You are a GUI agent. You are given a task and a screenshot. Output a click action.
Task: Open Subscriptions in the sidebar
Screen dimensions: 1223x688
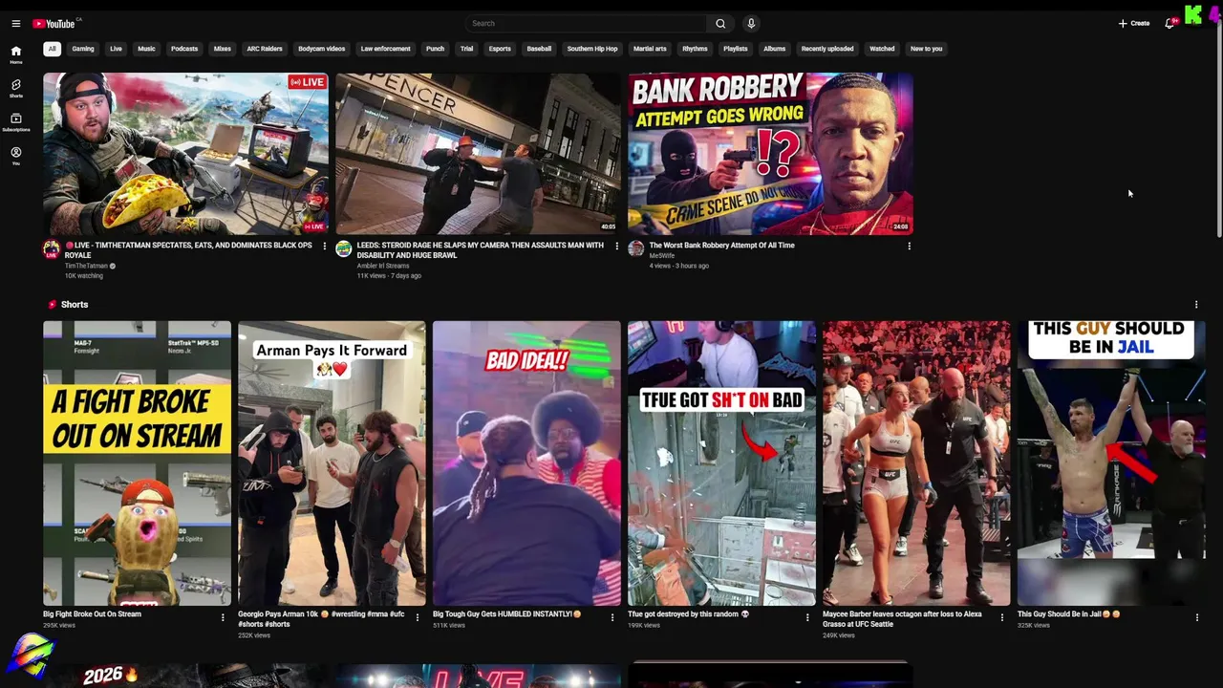click(x=16, y=122)
